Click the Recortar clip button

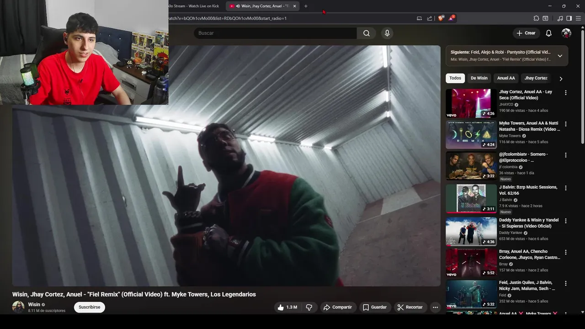pyautogui.click(x=410, y=307)
